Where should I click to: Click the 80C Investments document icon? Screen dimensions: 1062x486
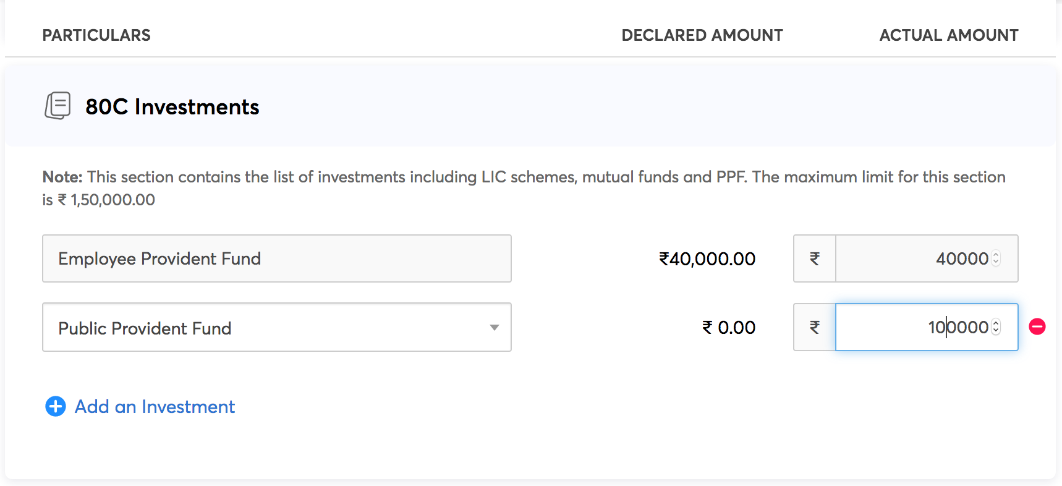pos(57,106)
